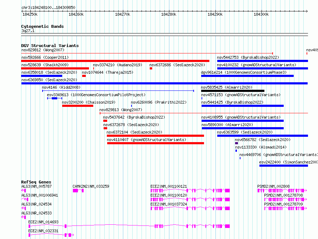Click nsv829813 (Wong2007) label

(x=121, y=110)
